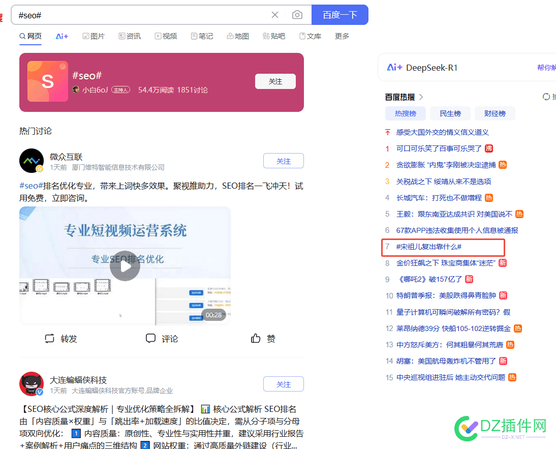Open 中央巡视组进驻后 她主动交代问题
556x449 pixels.
click(x=450, y=377)
